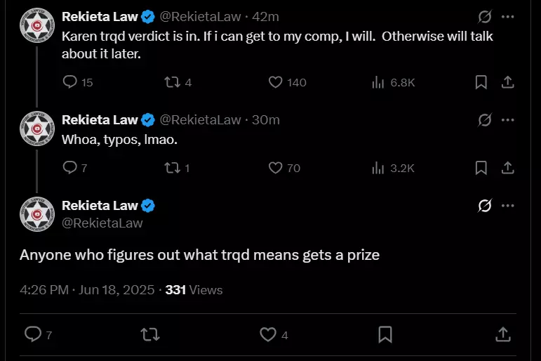
Task: Open more options on the main tweet
Action: click(507, 206)
